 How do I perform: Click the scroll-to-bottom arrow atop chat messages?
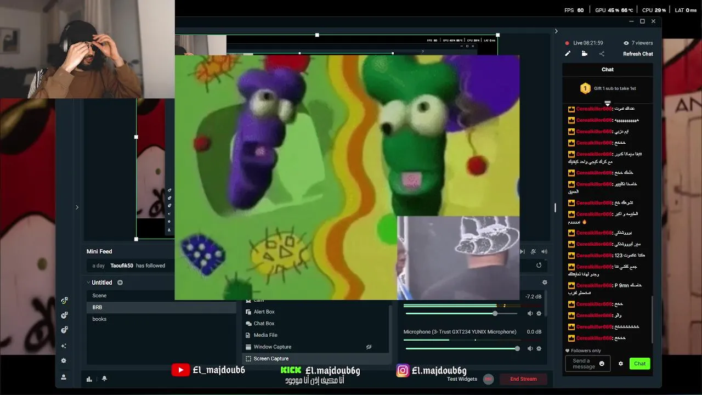pyautogui.click(x=607, y=103)
